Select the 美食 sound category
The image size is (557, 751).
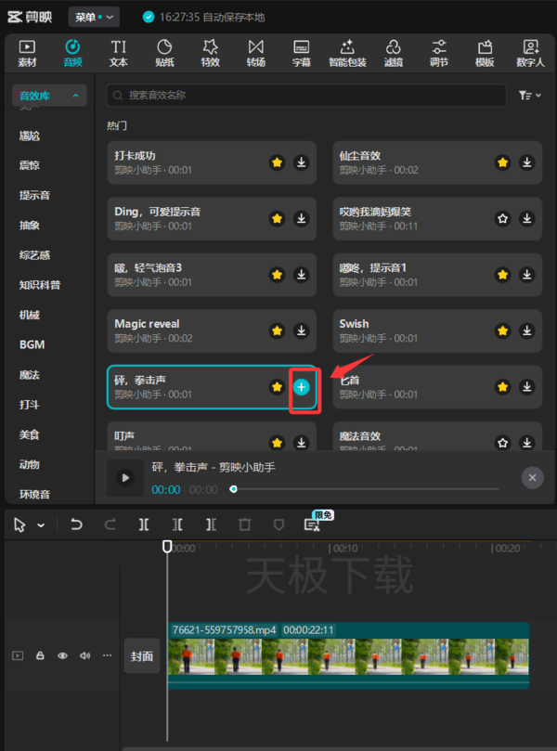click(30, 434)
